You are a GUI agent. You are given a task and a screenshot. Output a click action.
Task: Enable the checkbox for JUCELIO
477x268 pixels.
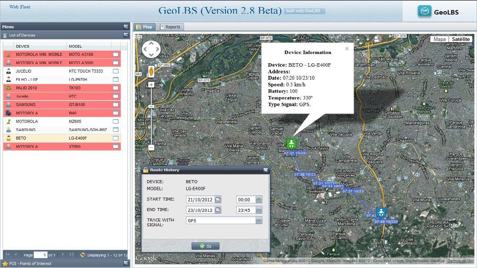(116, 71)
